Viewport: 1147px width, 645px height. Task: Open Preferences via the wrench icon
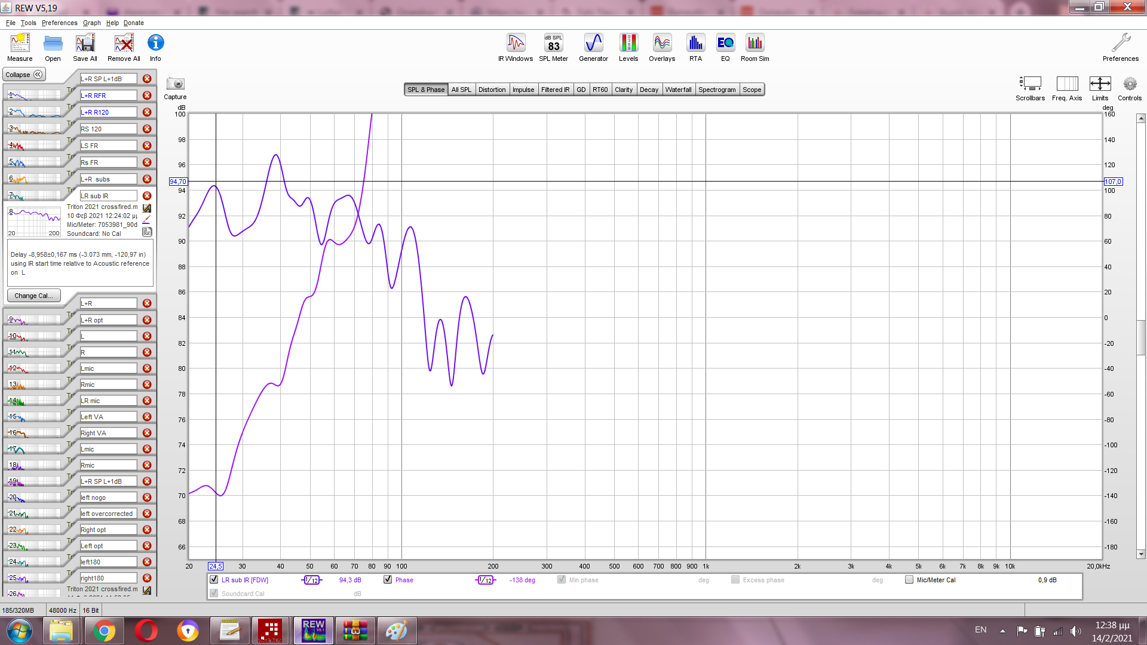click(1121, 43)
